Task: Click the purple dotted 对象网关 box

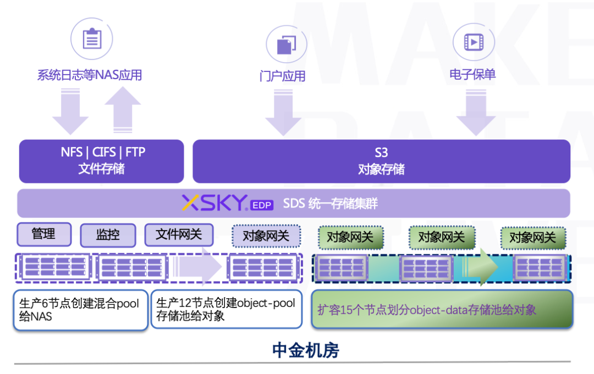Action: [266, 236]
